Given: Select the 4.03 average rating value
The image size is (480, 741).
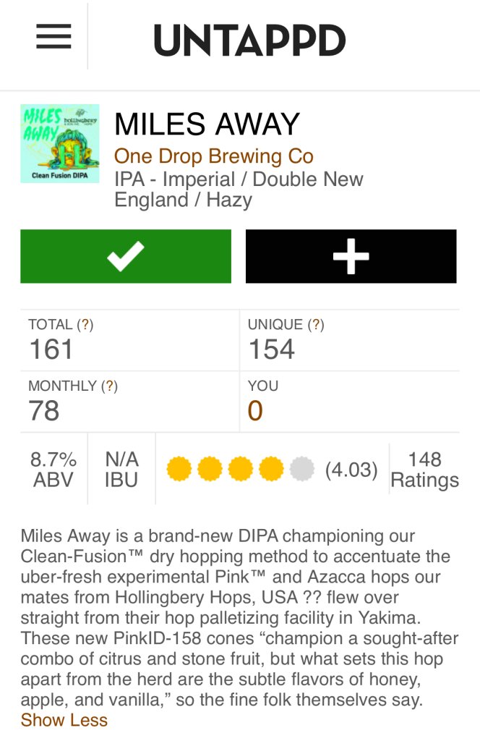Looking at the screenshot, I should (351, 470).
